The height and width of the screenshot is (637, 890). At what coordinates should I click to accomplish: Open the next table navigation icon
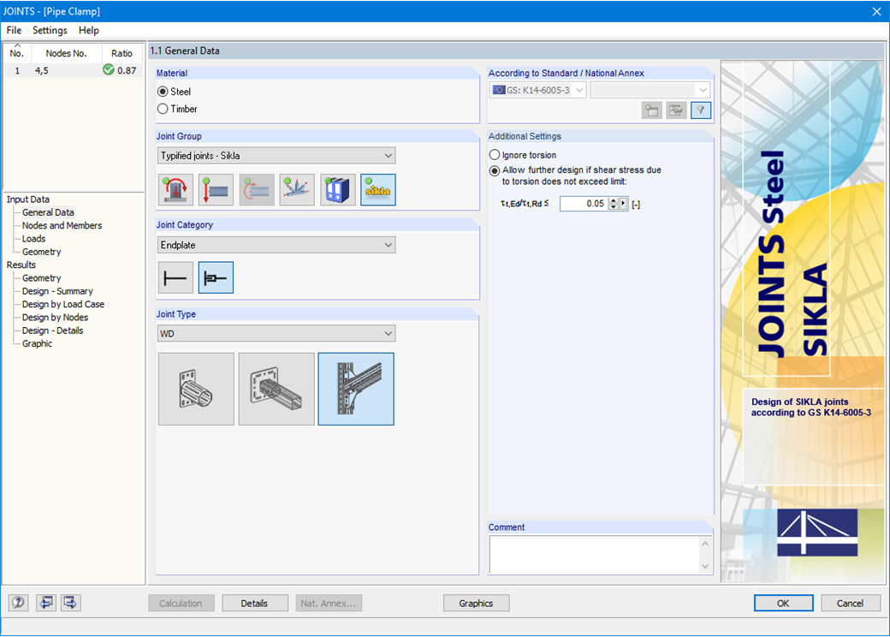[71, 603]
